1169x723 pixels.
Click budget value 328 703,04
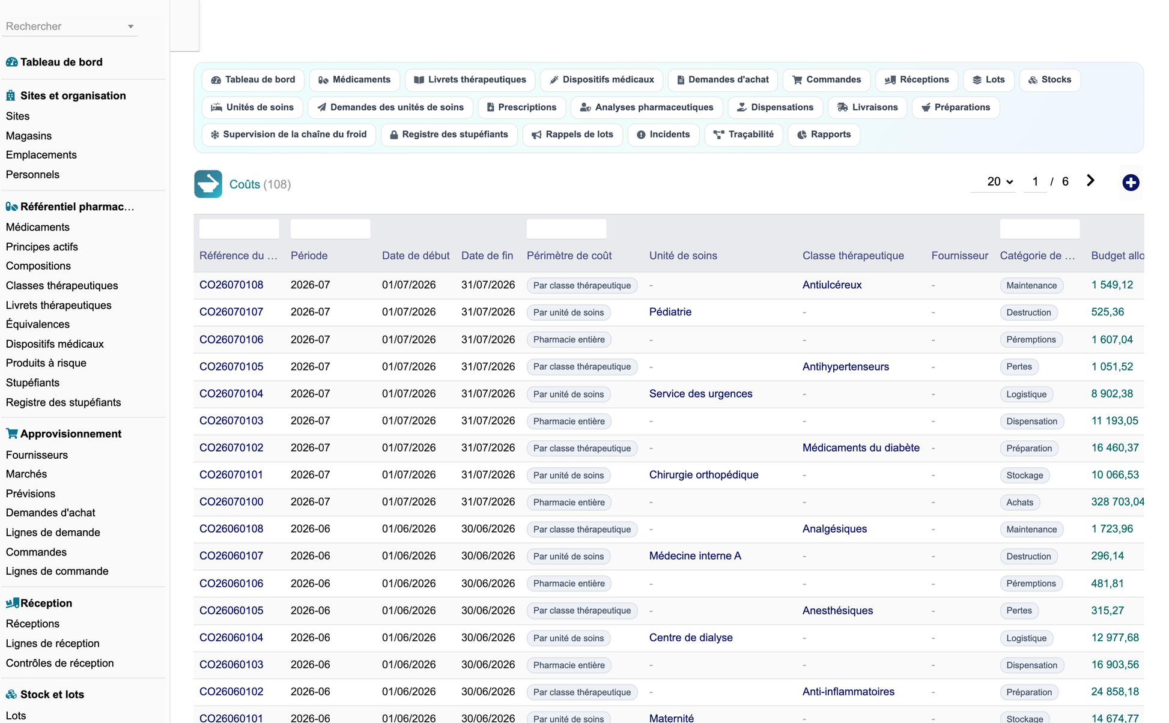pyautogui.click(x=1117, y=502)
